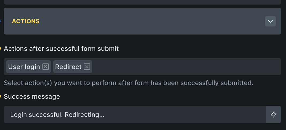Click the help text about selecting actions
This screenshot has width=286, height=130.
[129, 83]
